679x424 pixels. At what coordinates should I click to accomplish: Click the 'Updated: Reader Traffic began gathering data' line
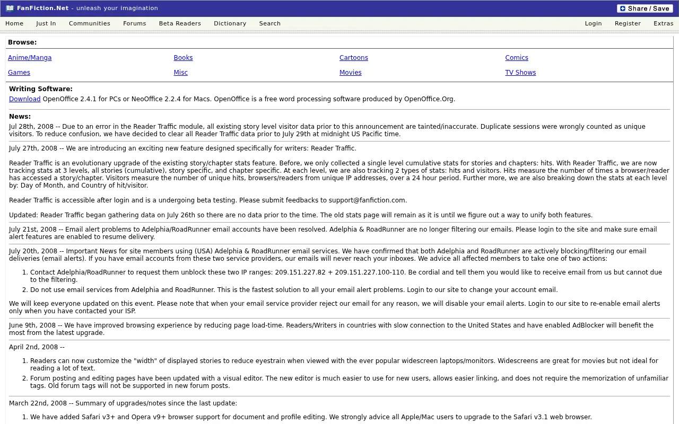coord(301,215)
